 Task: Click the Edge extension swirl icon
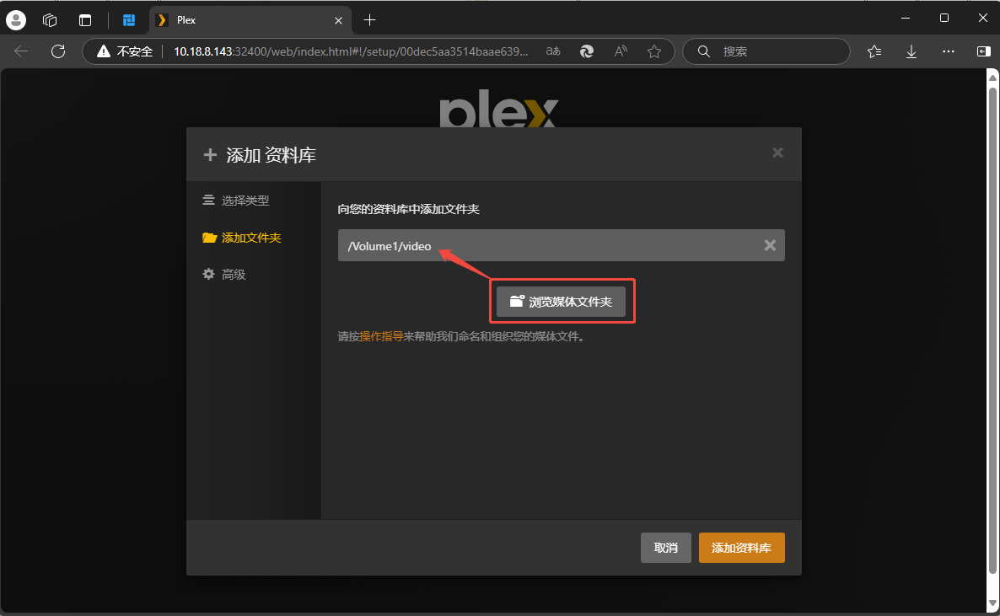point(587,51)
